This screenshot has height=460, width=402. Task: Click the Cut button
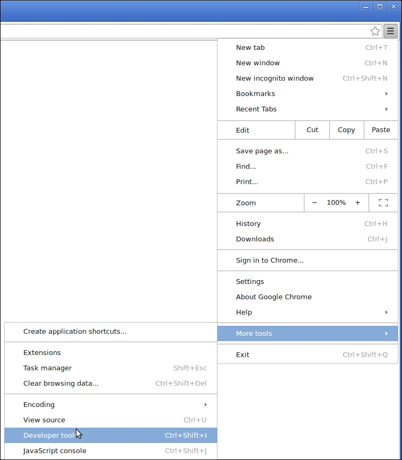(312, 130)
